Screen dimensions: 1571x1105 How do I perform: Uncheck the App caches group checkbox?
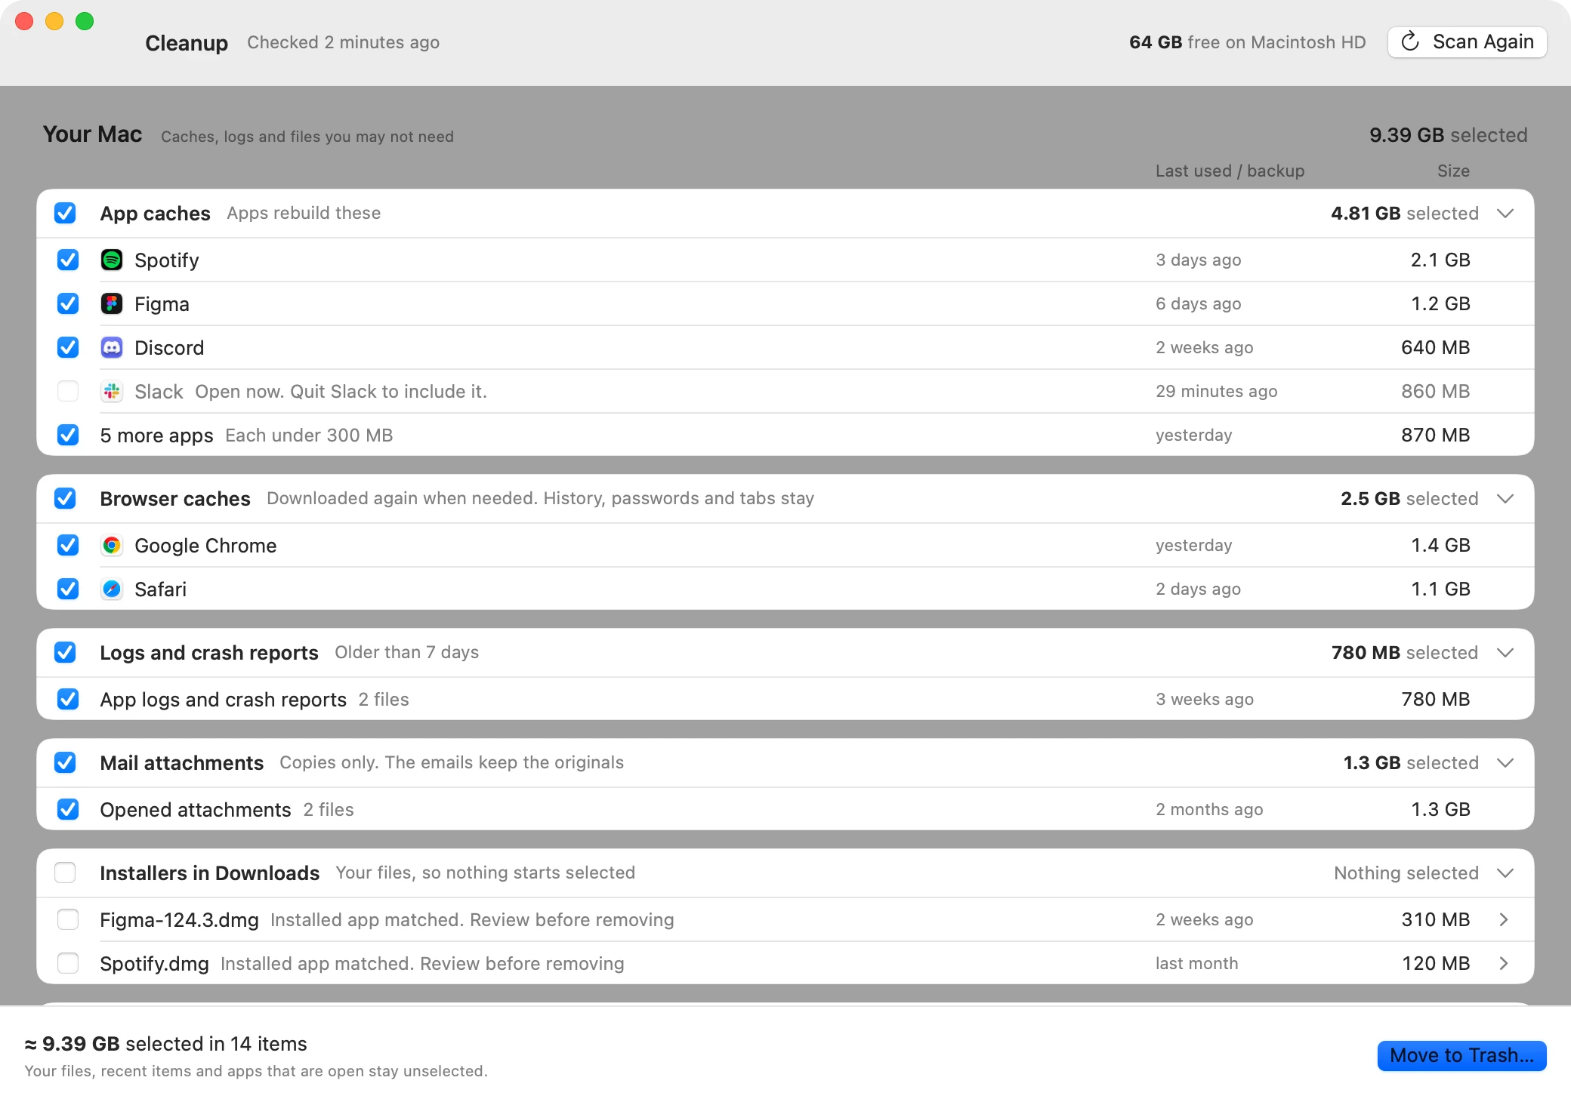tap(65, 214)
